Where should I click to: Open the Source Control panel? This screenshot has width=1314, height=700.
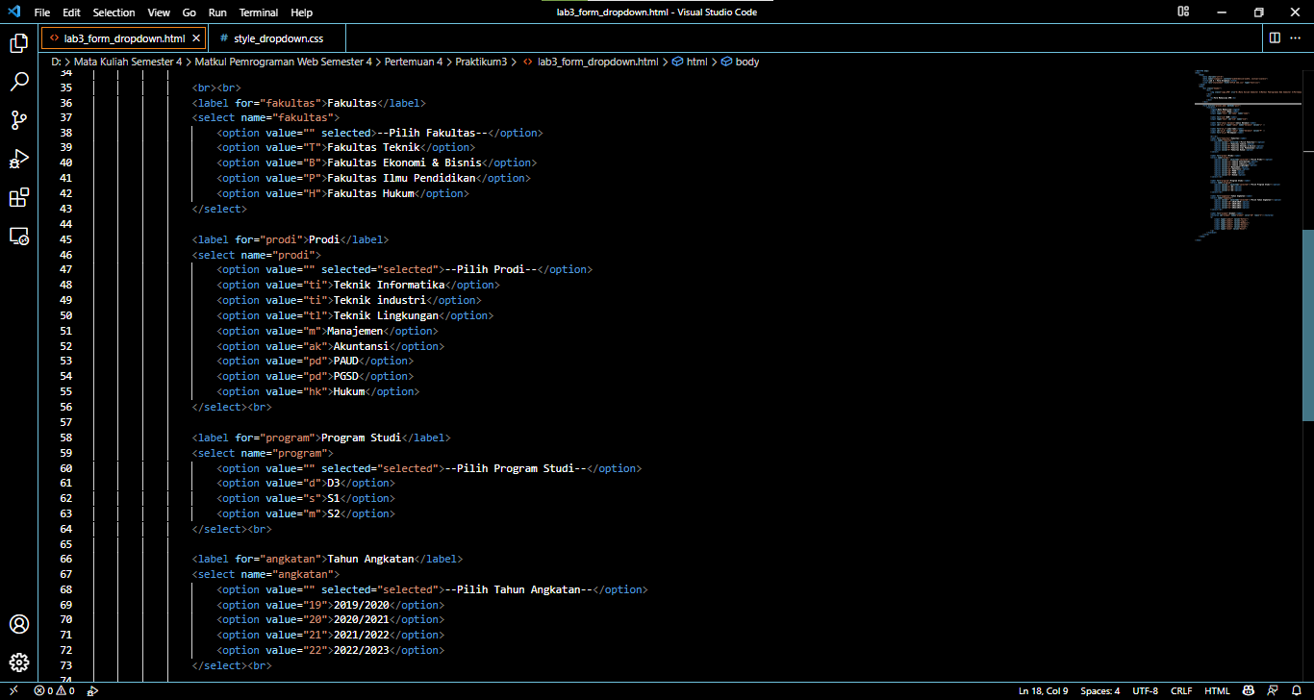[19, 120]
